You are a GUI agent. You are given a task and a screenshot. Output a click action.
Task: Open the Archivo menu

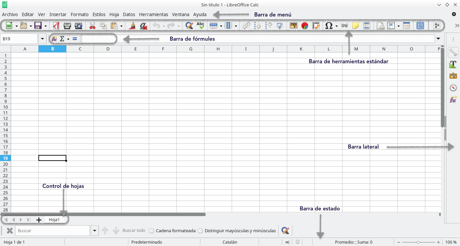coord(10,14)
